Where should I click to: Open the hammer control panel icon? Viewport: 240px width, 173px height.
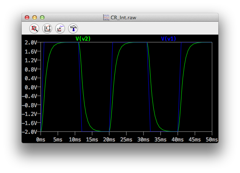(x=72, y=28)
